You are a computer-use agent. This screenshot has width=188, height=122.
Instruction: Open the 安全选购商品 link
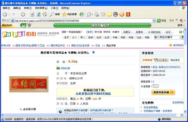click(151, 107)
